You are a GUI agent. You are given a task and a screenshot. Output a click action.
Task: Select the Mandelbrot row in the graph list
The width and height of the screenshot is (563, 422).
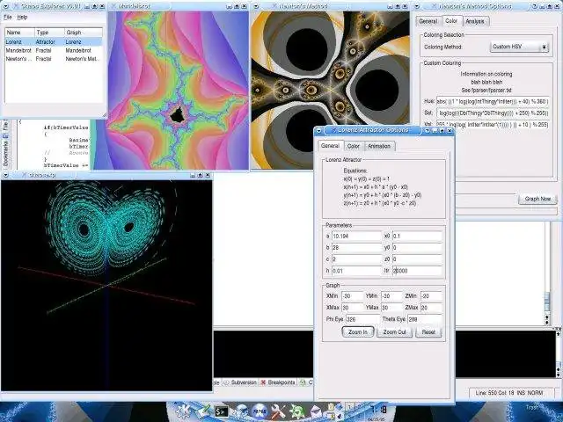pos(18,50)
